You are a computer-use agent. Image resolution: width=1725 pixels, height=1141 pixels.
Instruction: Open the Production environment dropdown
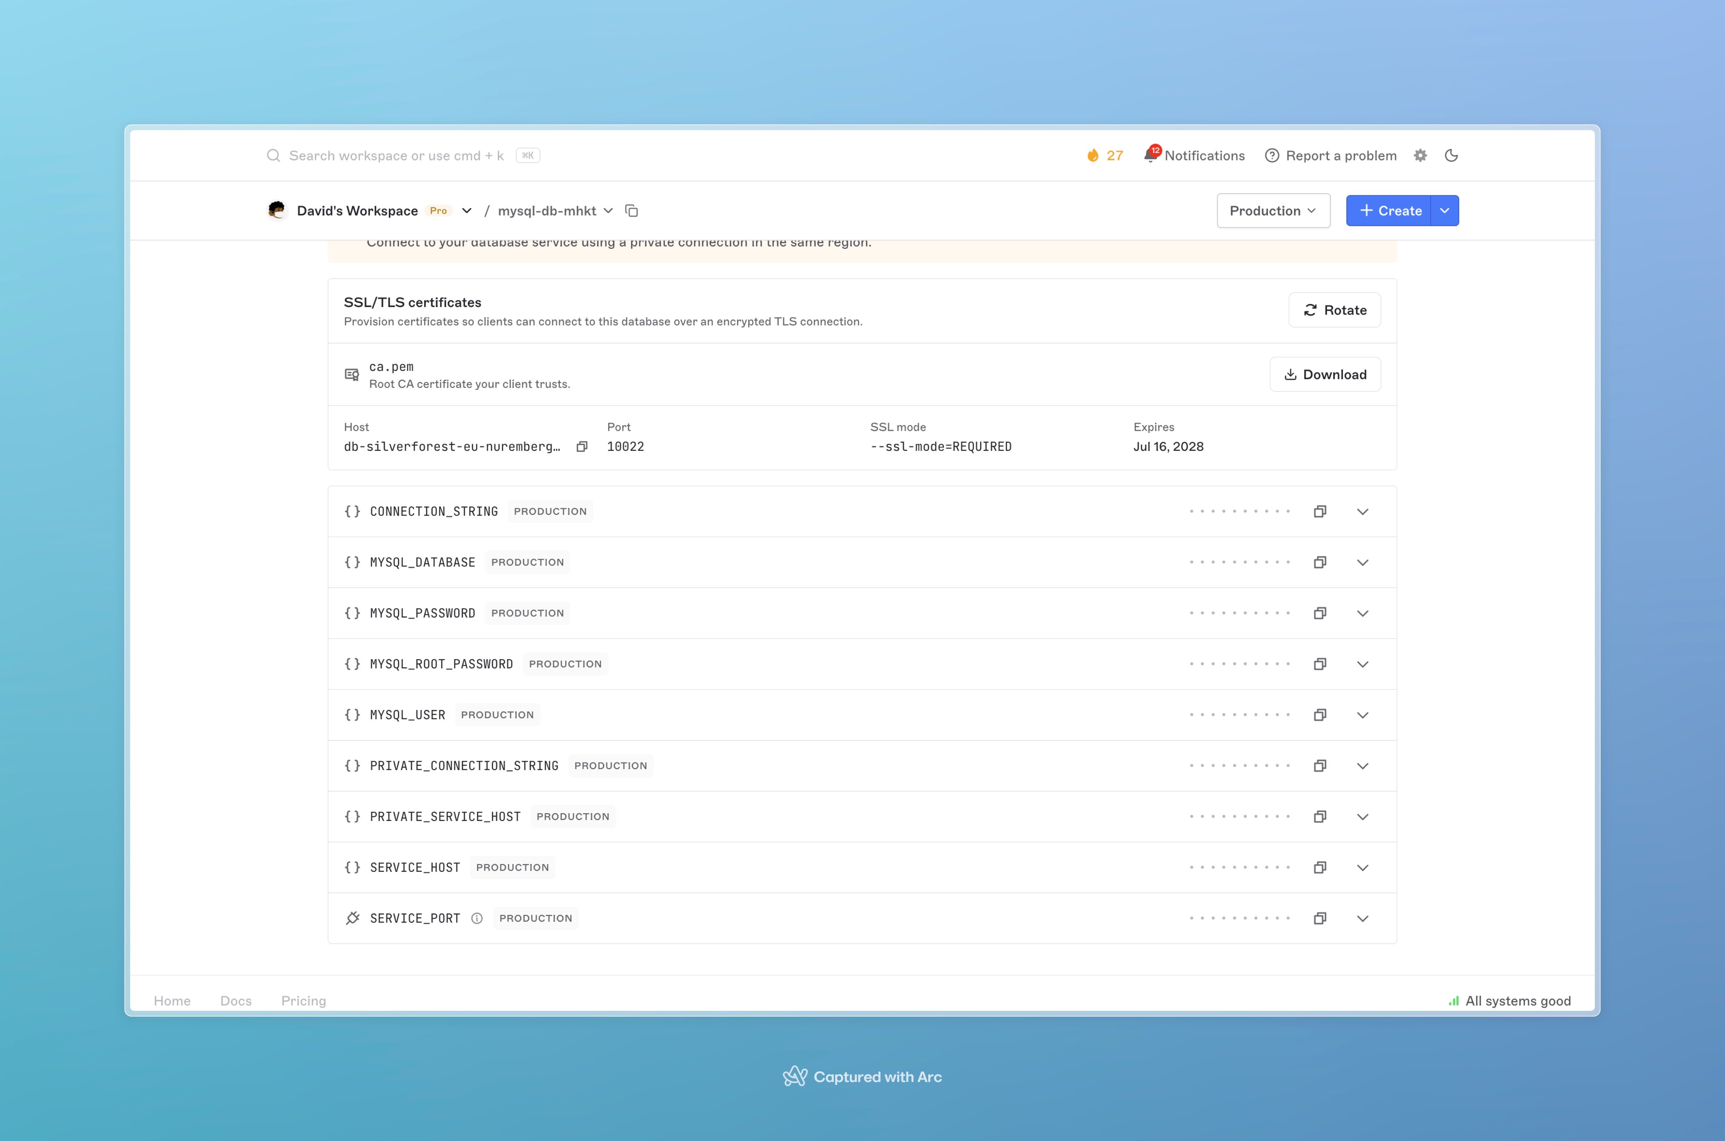(x=1273, y=210)
